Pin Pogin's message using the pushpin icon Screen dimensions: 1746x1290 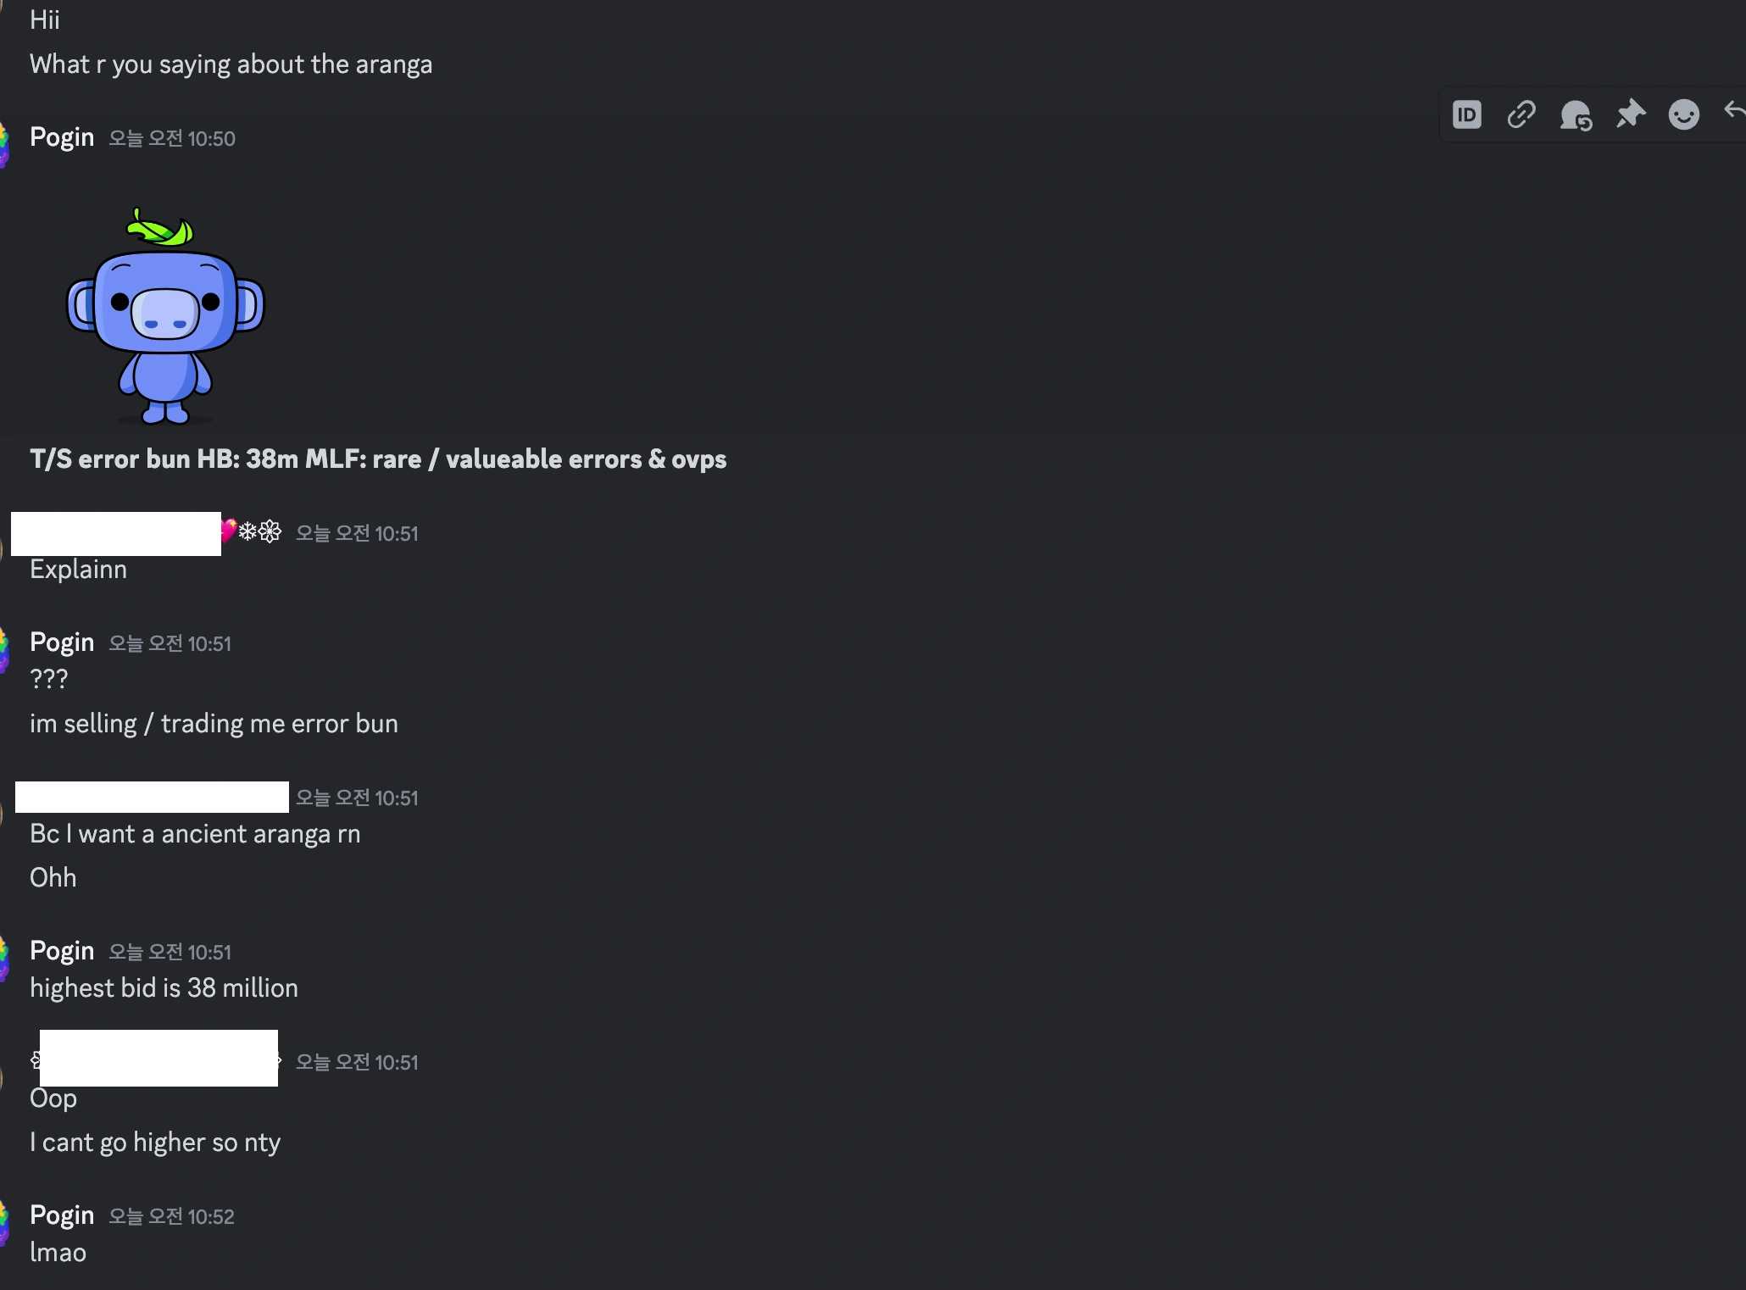click(x=1630, y=114)
